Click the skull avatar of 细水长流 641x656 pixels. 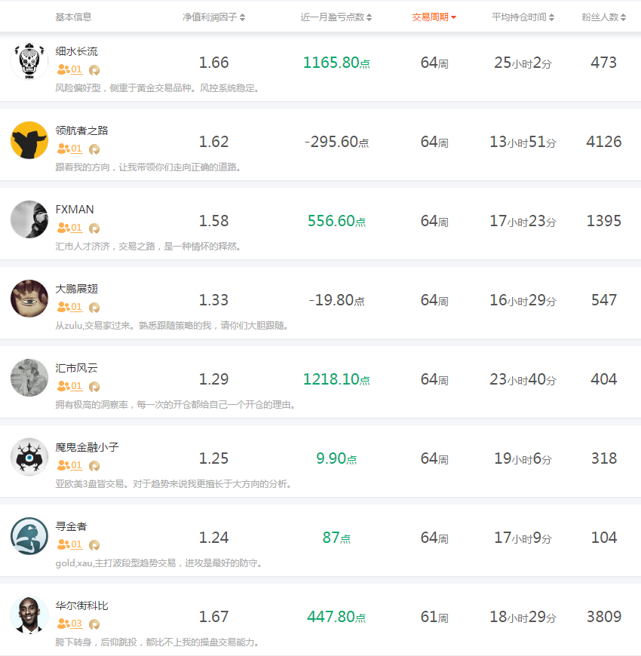[29, 61]
